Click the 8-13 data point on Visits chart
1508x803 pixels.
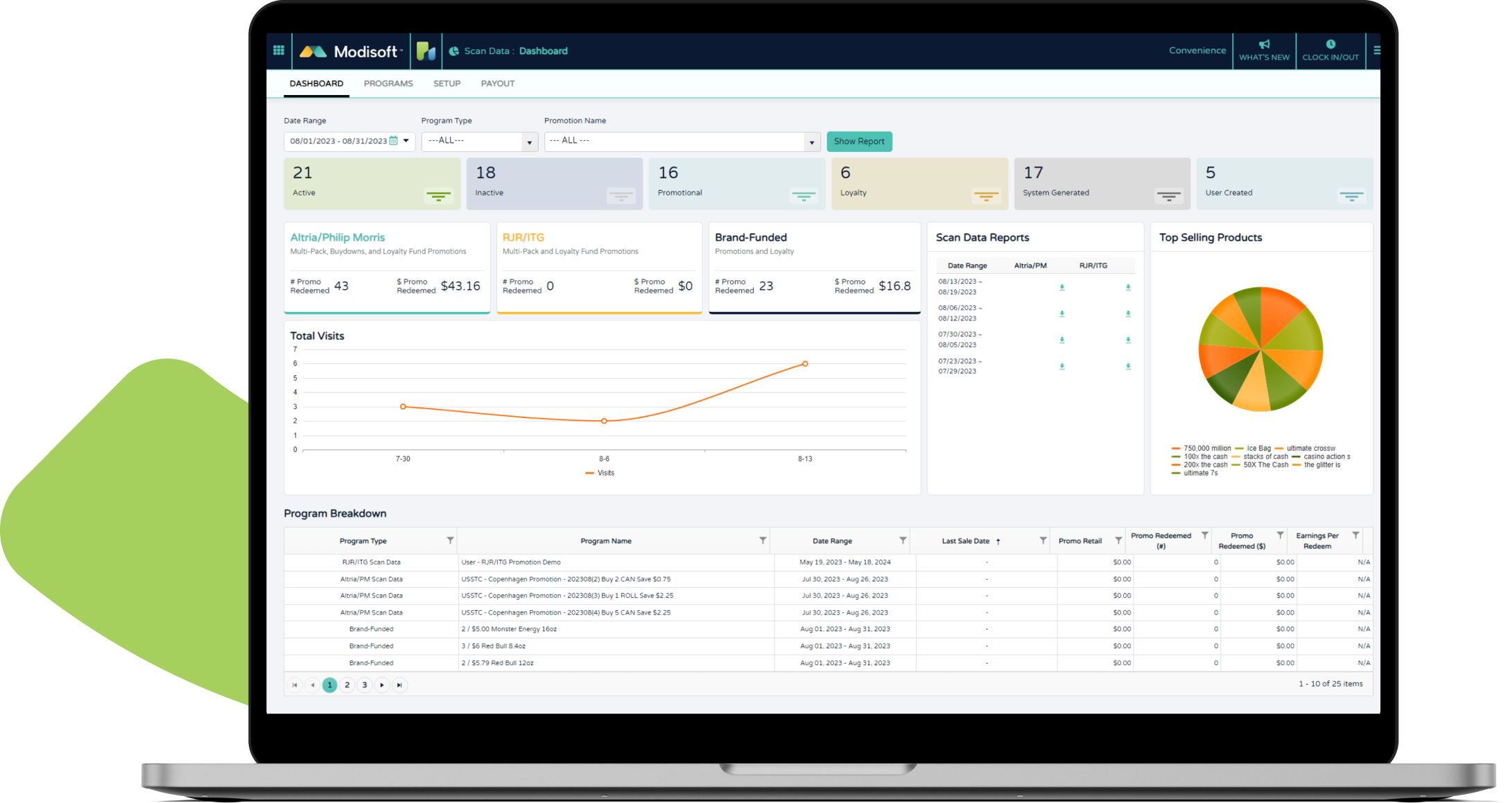pos(805,363)
